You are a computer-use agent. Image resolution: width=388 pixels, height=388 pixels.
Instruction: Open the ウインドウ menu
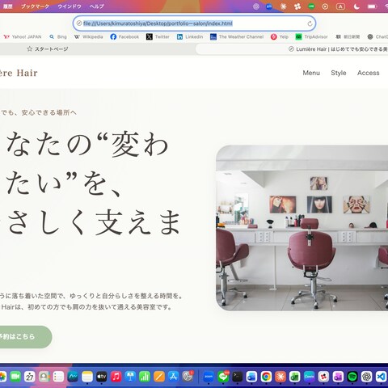pyautogui.click(x=70, y=6)
